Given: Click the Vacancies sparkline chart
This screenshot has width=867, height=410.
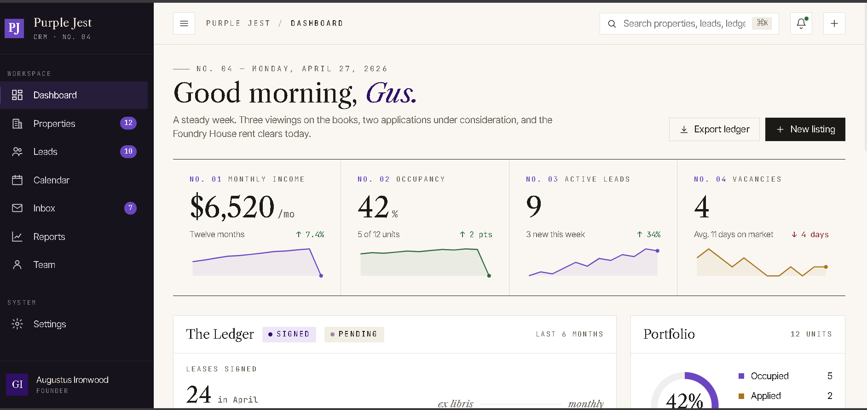Looking at the screenshot, I should point(763,262).
